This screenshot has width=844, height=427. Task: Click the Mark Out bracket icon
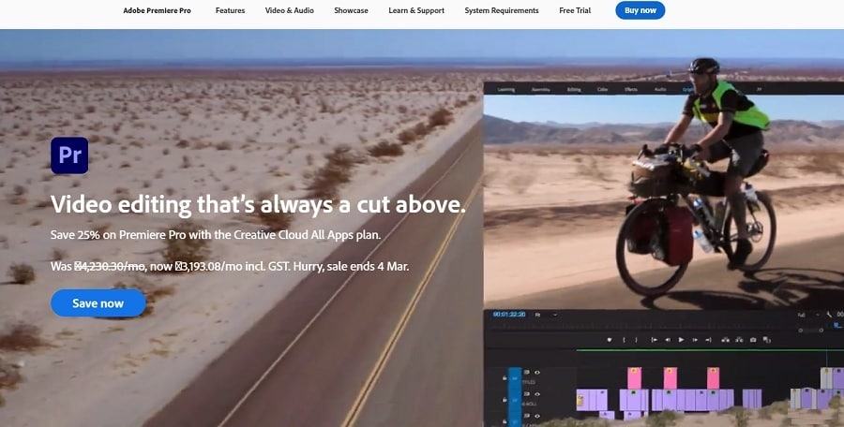pyautogui.click(x=636, y=340)
